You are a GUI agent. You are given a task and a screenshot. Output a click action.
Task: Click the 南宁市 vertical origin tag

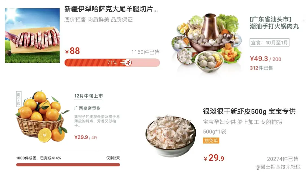click(19, 99)
